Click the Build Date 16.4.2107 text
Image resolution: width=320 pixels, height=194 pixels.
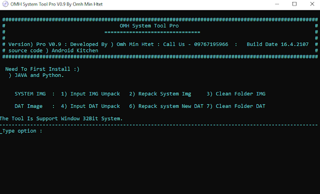click(277, 44)
